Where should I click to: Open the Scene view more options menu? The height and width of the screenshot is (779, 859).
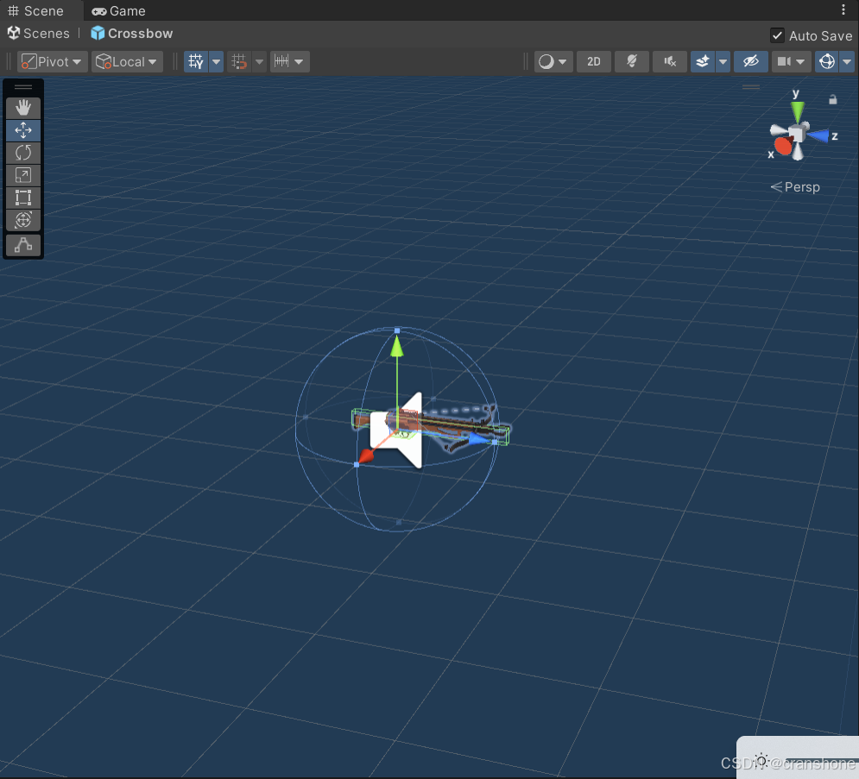(843, 9)
